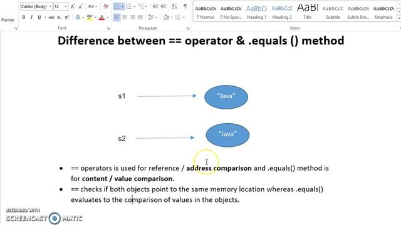401x225 pixels.
Task: Apply Emphasis style
Action: click(x=383, y=12)
